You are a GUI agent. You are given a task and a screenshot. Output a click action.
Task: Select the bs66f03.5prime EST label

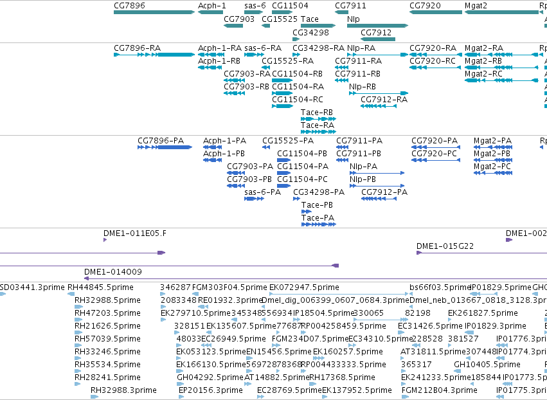click(440, 287)
